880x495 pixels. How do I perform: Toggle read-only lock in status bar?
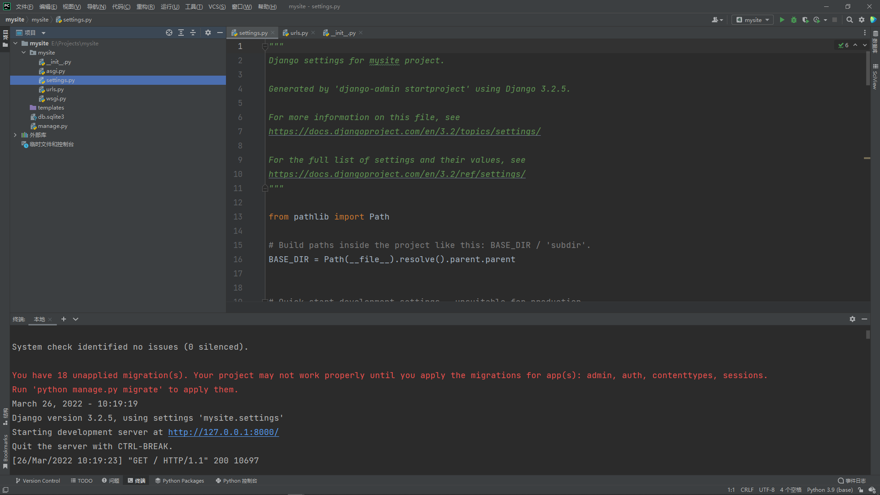tap(861, 490)
